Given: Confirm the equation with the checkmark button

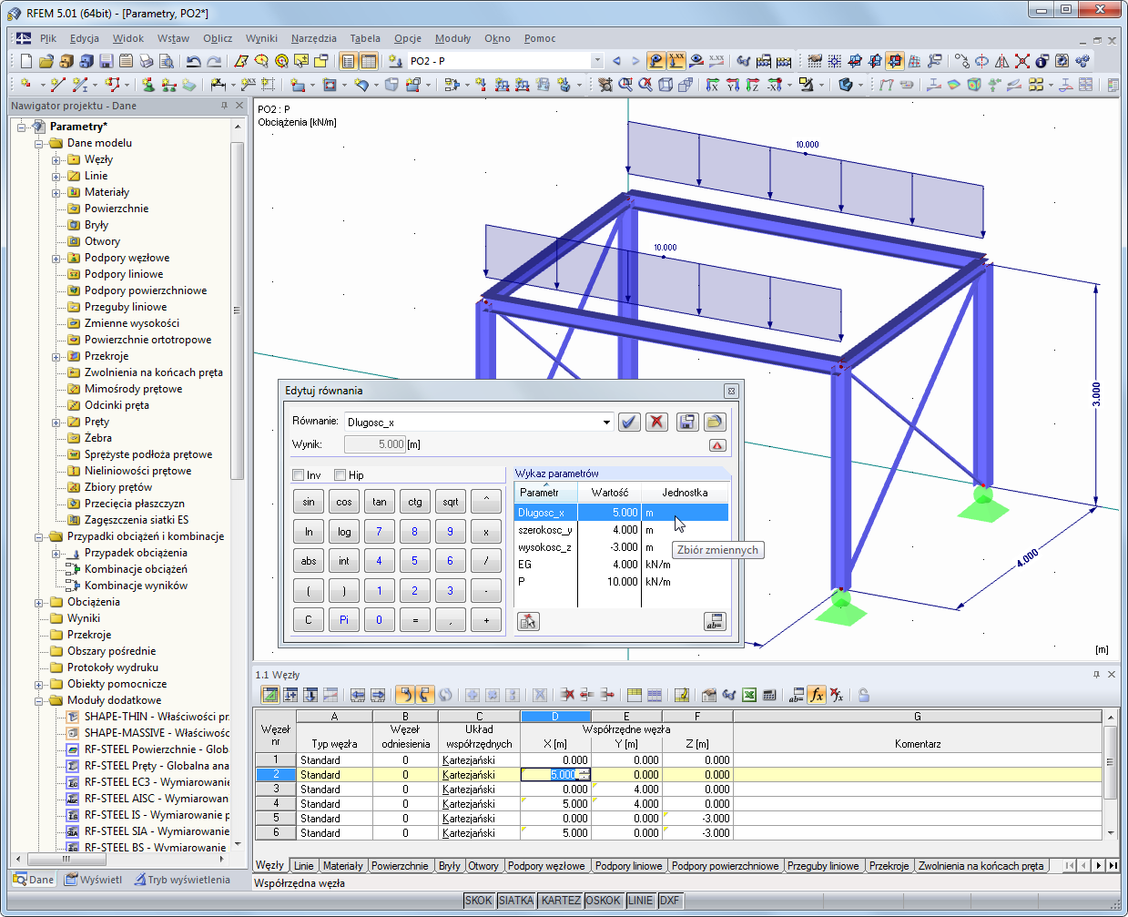Looking at the screenshot, I should click(629, 422).
